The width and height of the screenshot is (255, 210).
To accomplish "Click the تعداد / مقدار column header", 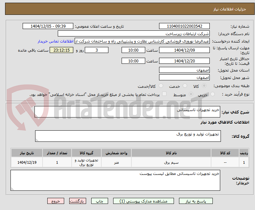I will tap(57, 153).
